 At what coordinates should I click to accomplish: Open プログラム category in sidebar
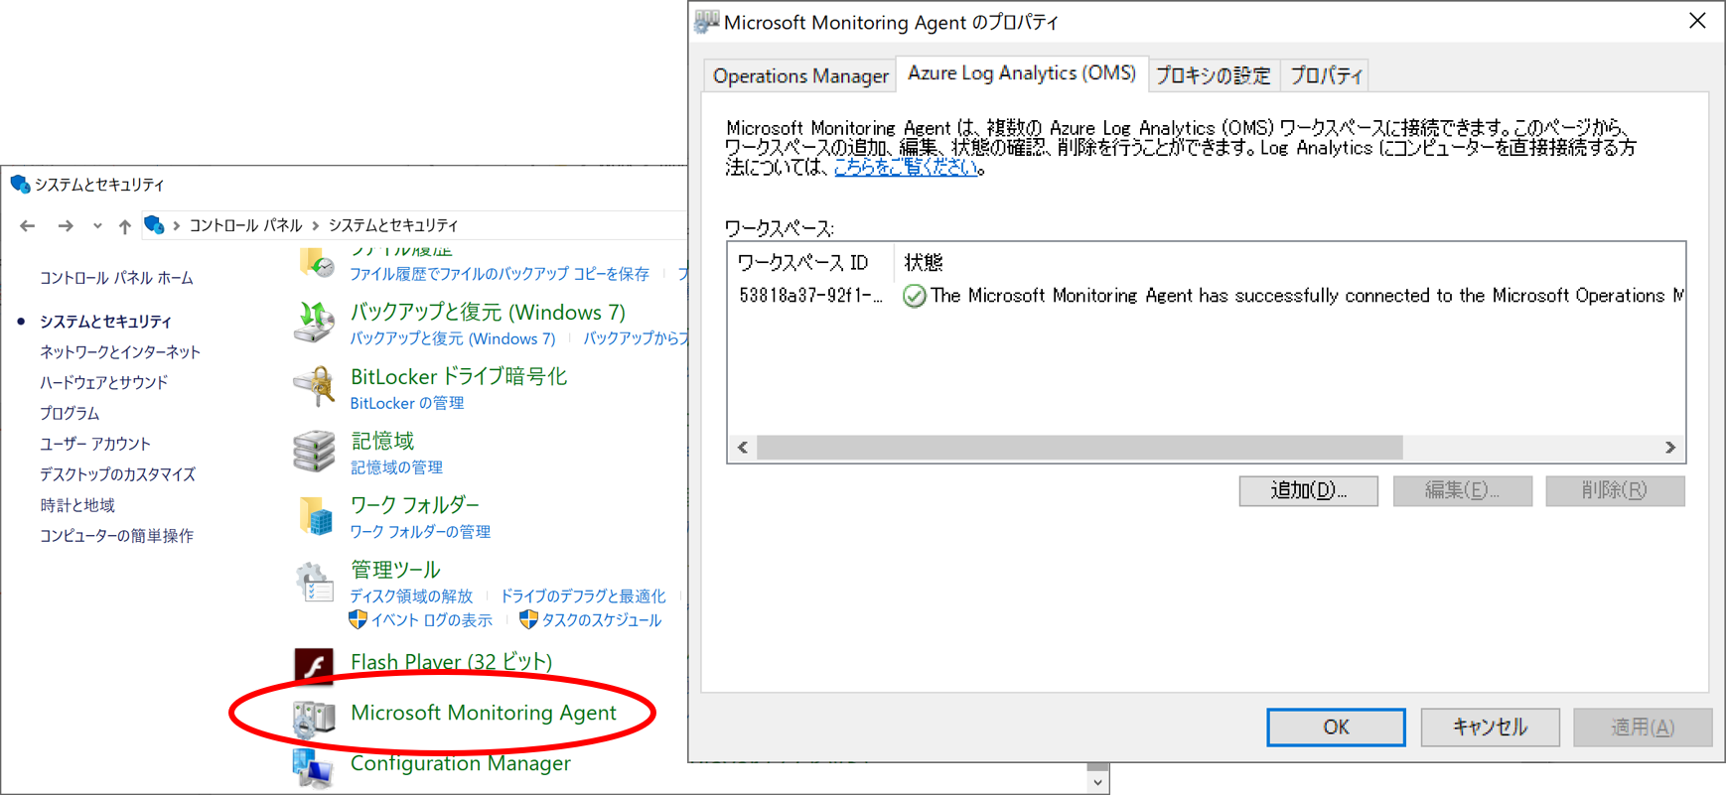click(70, 413)
